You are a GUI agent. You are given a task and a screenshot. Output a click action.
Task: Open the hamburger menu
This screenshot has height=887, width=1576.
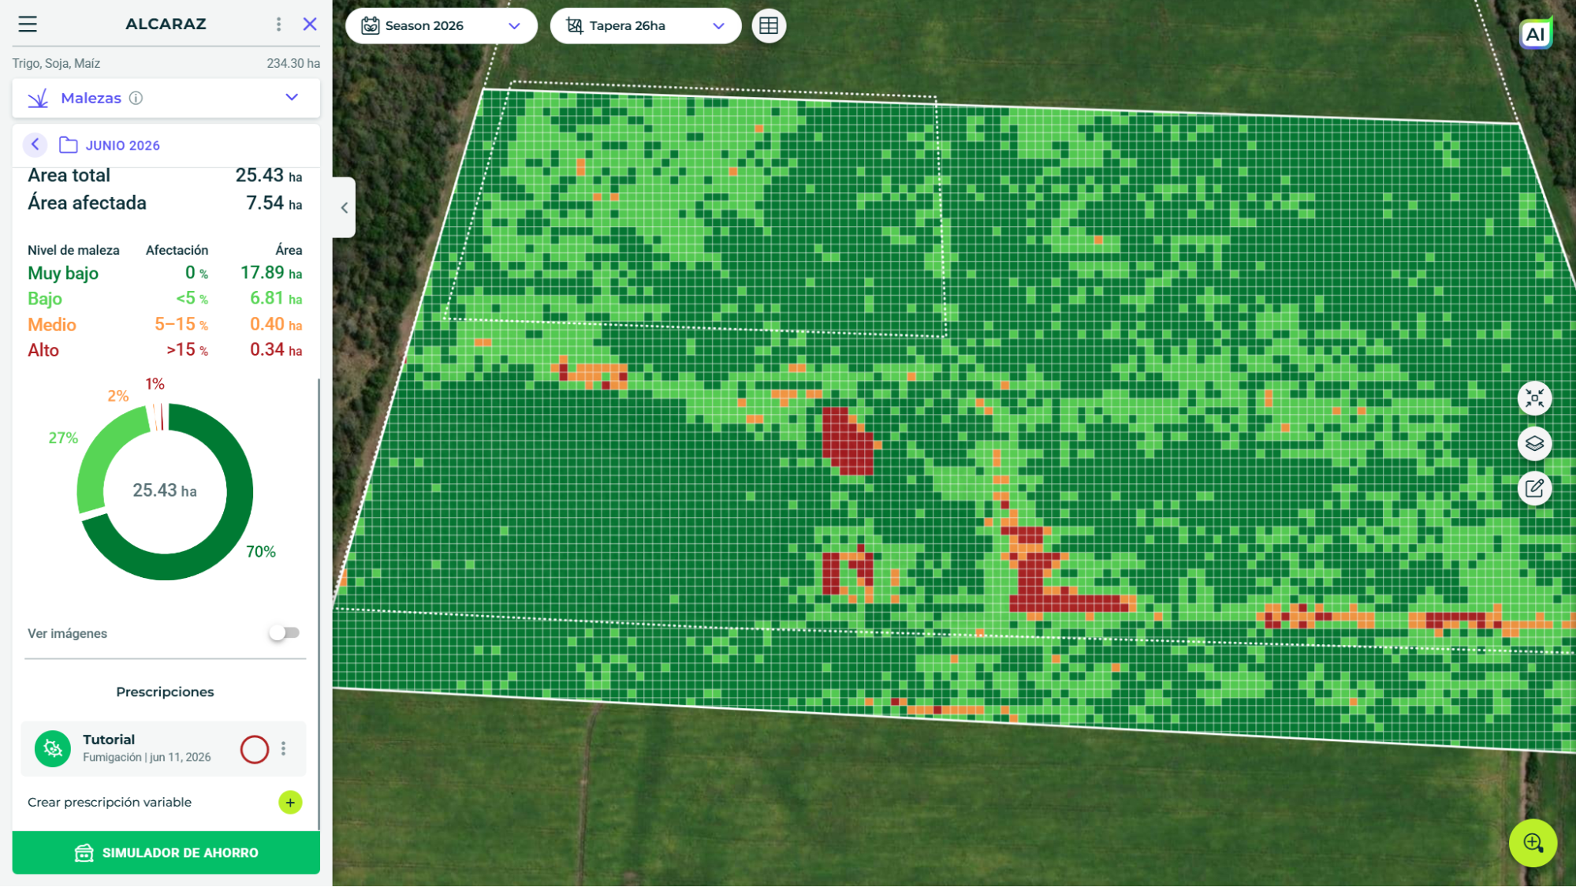(x=28, y=24)
